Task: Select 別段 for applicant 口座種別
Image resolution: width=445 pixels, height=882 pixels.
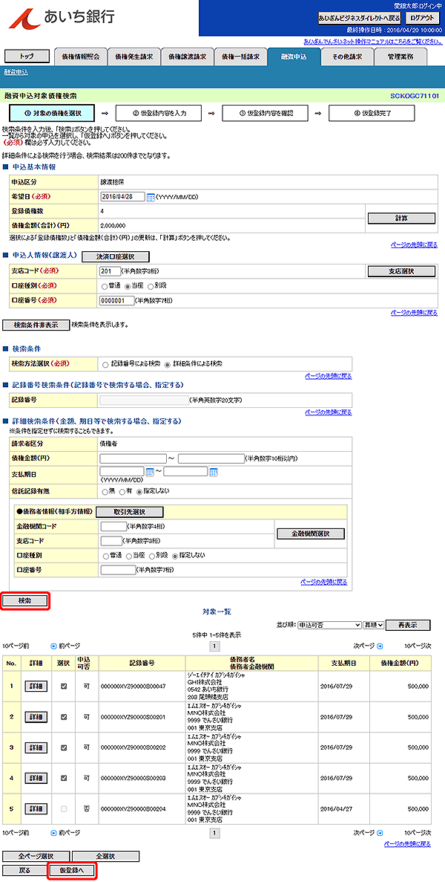Action: click(x=150, y=286)
